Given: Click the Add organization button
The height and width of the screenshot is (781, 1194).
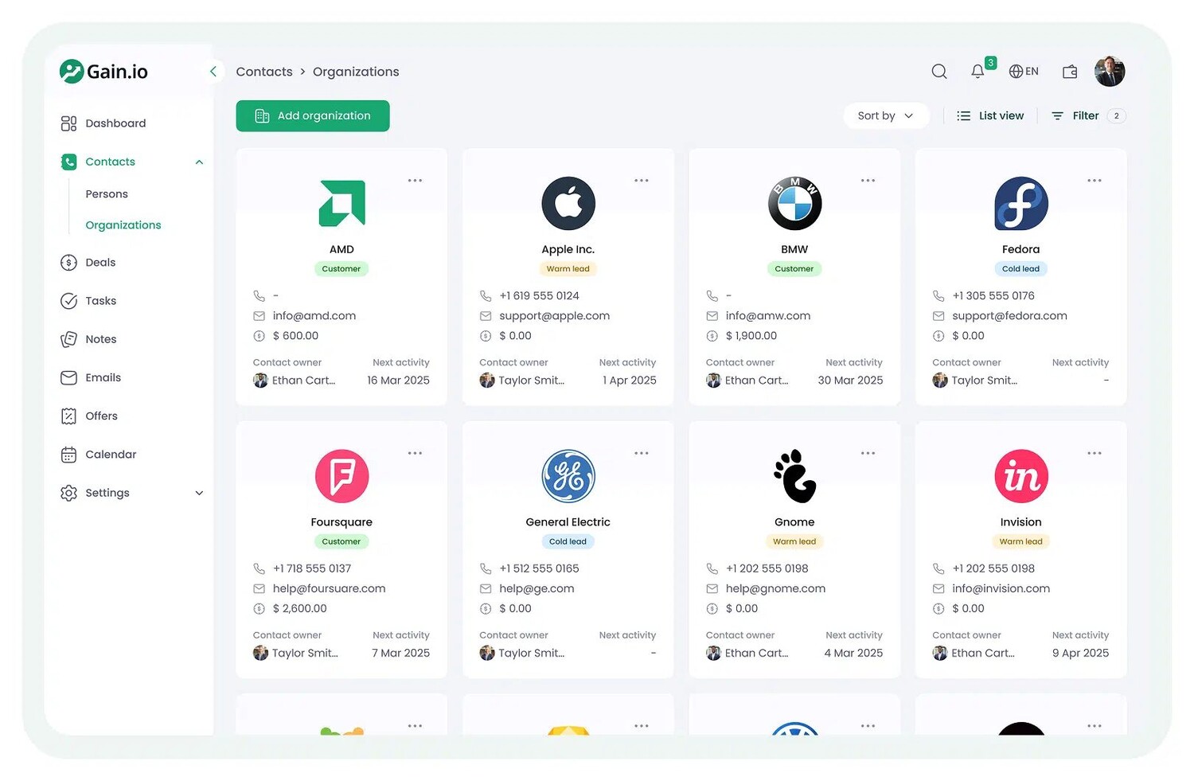Looking at the screenshot, I should click(x=312, y=116).
